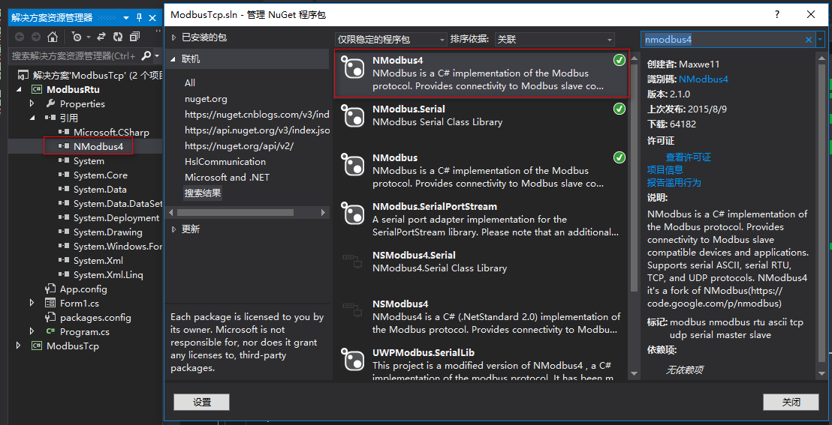Open NuGet search box history dropdown arrow

point(821,39)
